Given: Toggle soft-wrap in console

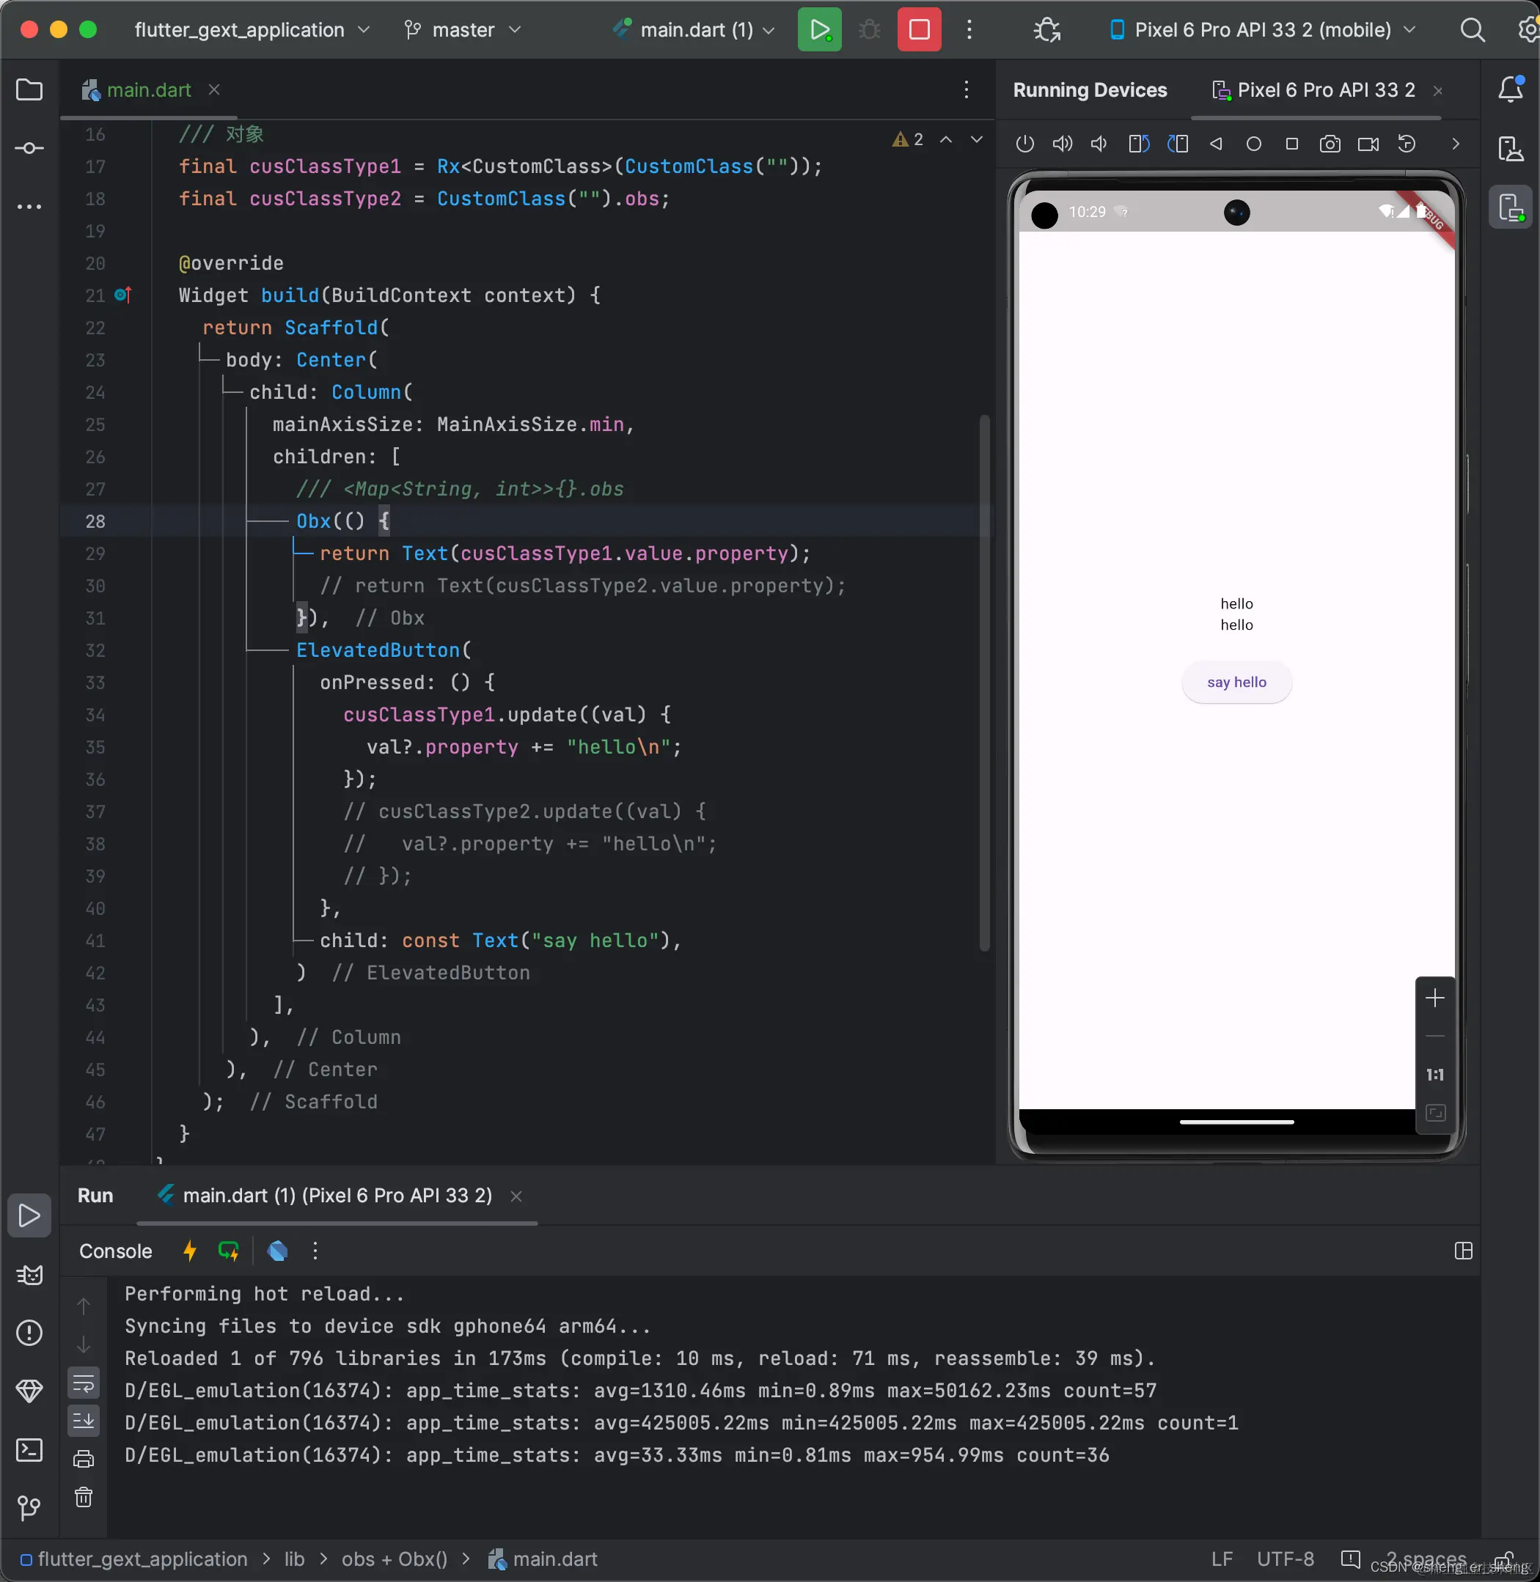Looking at the screenshot, I should pyautogui.click(x=84, y=1383).
